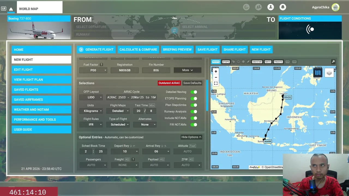Screen dimensions: 349x196
Task: Open Type of Flight Scheduled dropdown
Action: click(x=118, y=125)
